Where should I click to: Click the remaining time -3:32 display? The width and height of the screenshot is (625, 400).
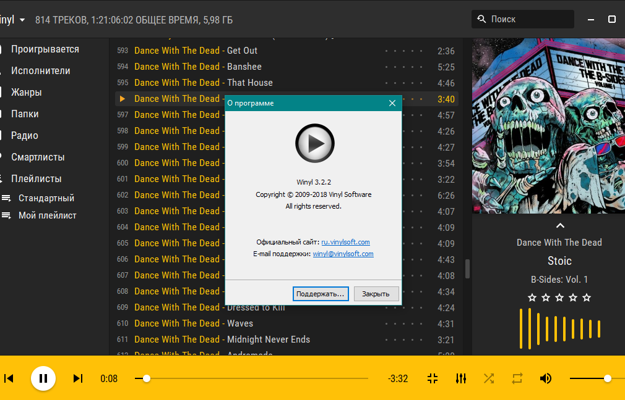click(398, 378)
